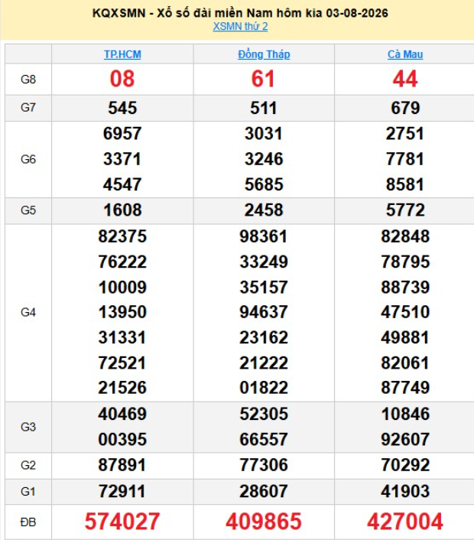Click G4 number 33249
Image resolution: width=474 pixels, height=540 pixels.
[264, 262]
